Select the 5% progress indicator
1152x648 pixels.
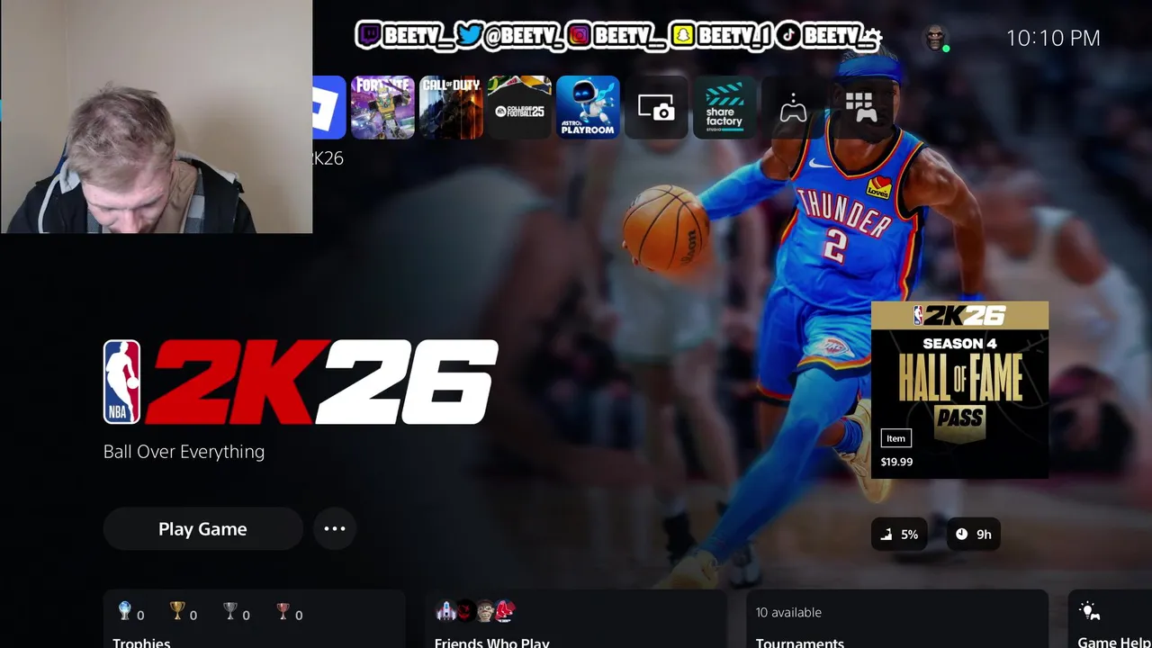pyautogui.click(x=899, y=535)
